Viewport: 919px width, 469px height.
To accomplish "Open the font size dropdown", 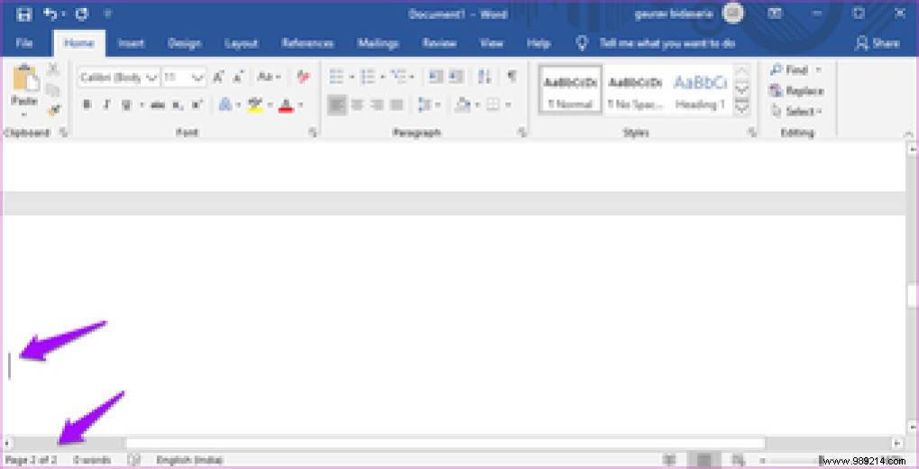I will (198, 78).
